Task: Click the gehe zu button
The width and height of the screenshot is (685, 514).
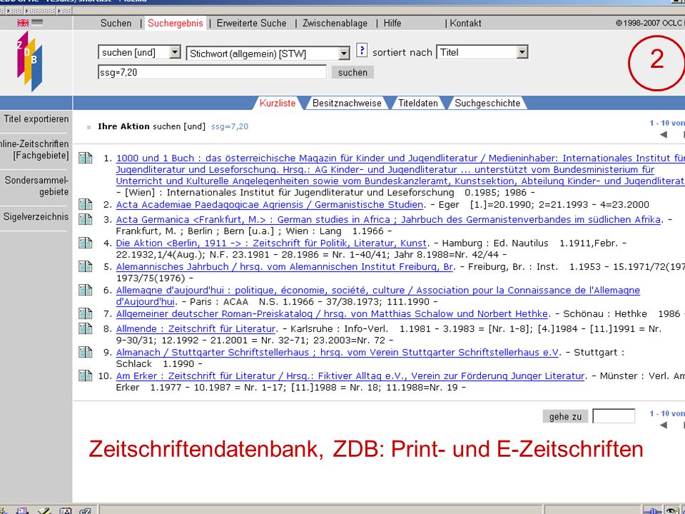Action: (565, 416)
